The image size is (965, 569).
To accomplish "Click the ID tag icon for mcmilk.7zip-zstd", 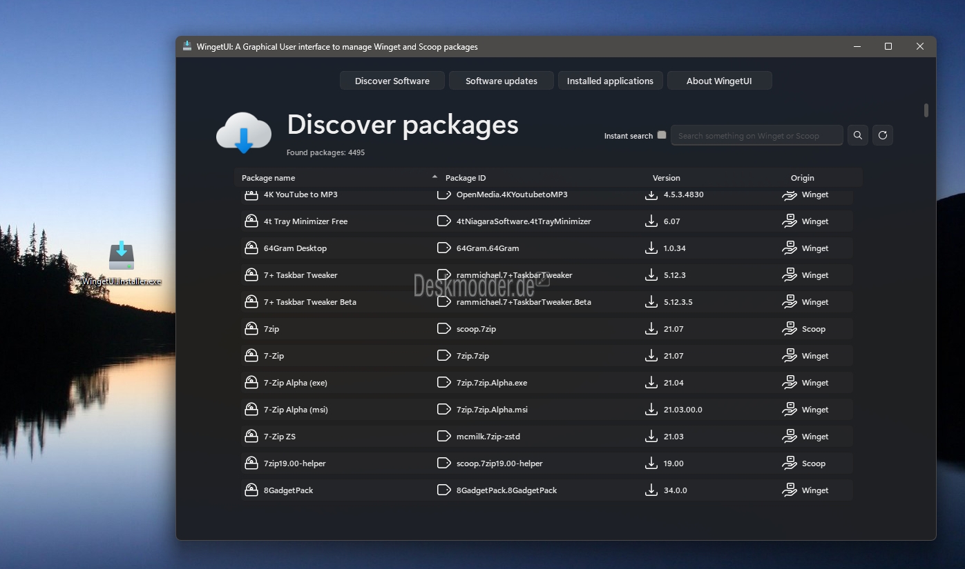I will coord(444,436).
